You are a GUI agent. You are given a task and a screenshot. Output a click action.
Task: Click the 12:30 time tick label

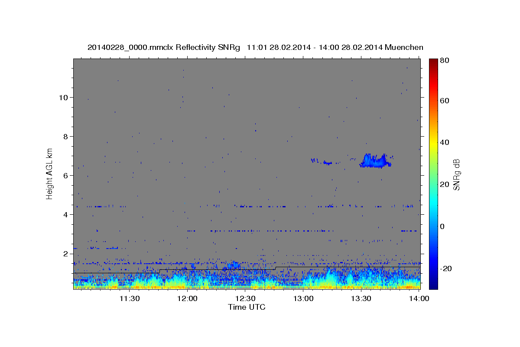(245, 298)
